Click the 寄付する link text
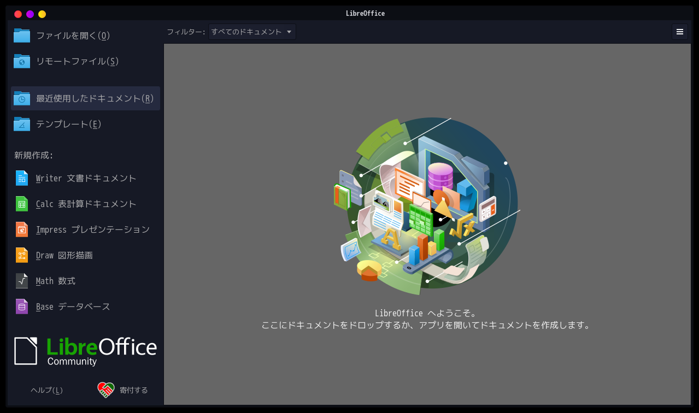Screen dimensions: 699x413 coord(132,390)
